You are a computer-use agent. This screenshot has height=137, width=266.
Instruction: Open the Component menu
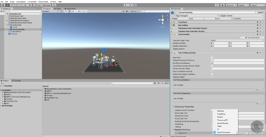32,2
